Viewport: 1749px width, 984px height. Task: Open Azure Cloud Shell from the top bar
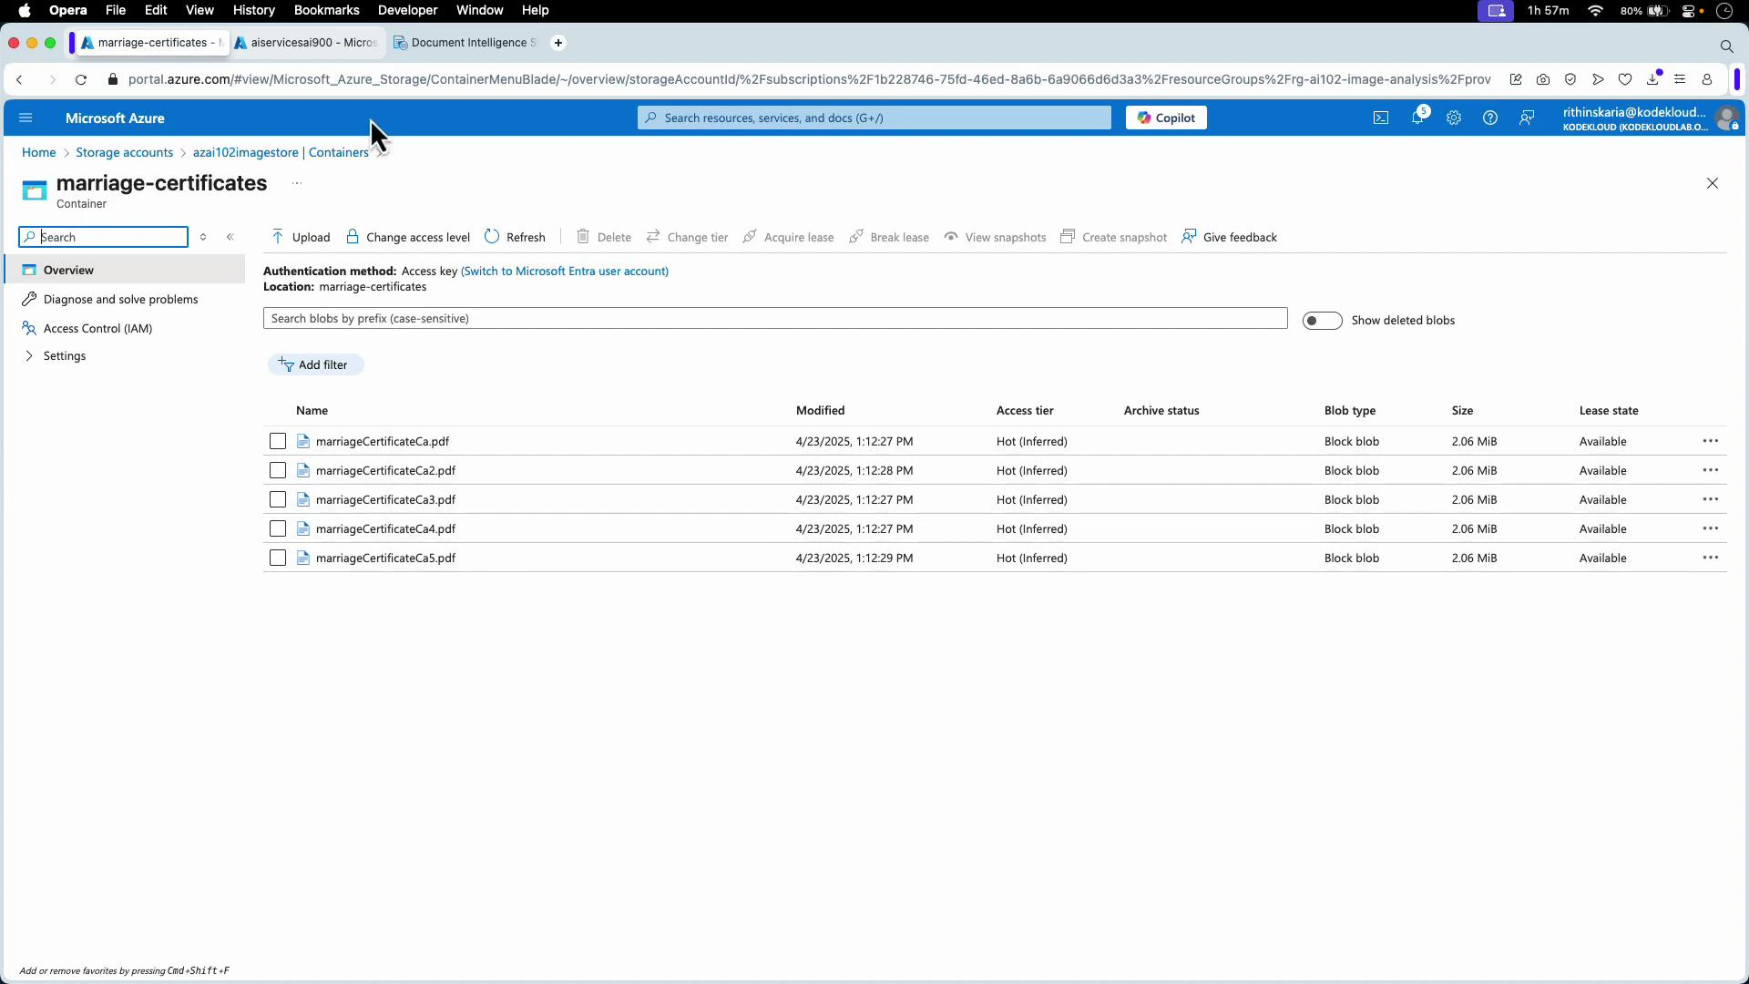1381,118
